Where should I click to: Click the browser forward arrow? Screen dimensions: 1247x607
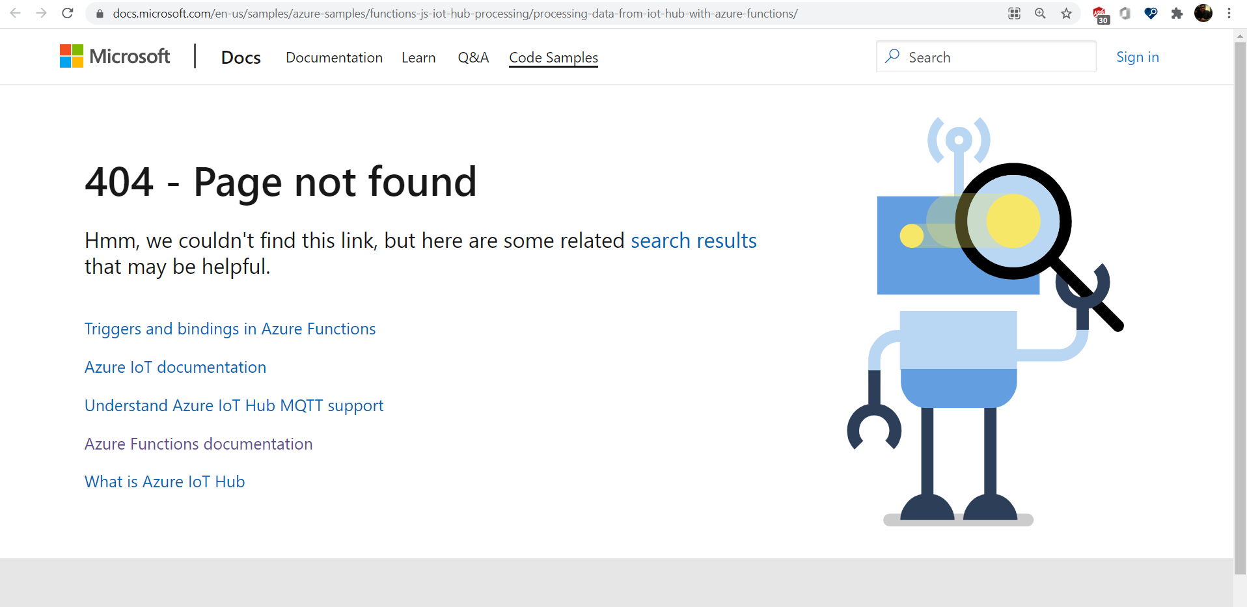click(42, 13)
